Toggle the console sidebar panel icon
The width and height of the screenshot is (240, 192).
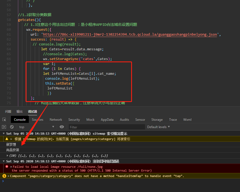(x=4, y=127)
